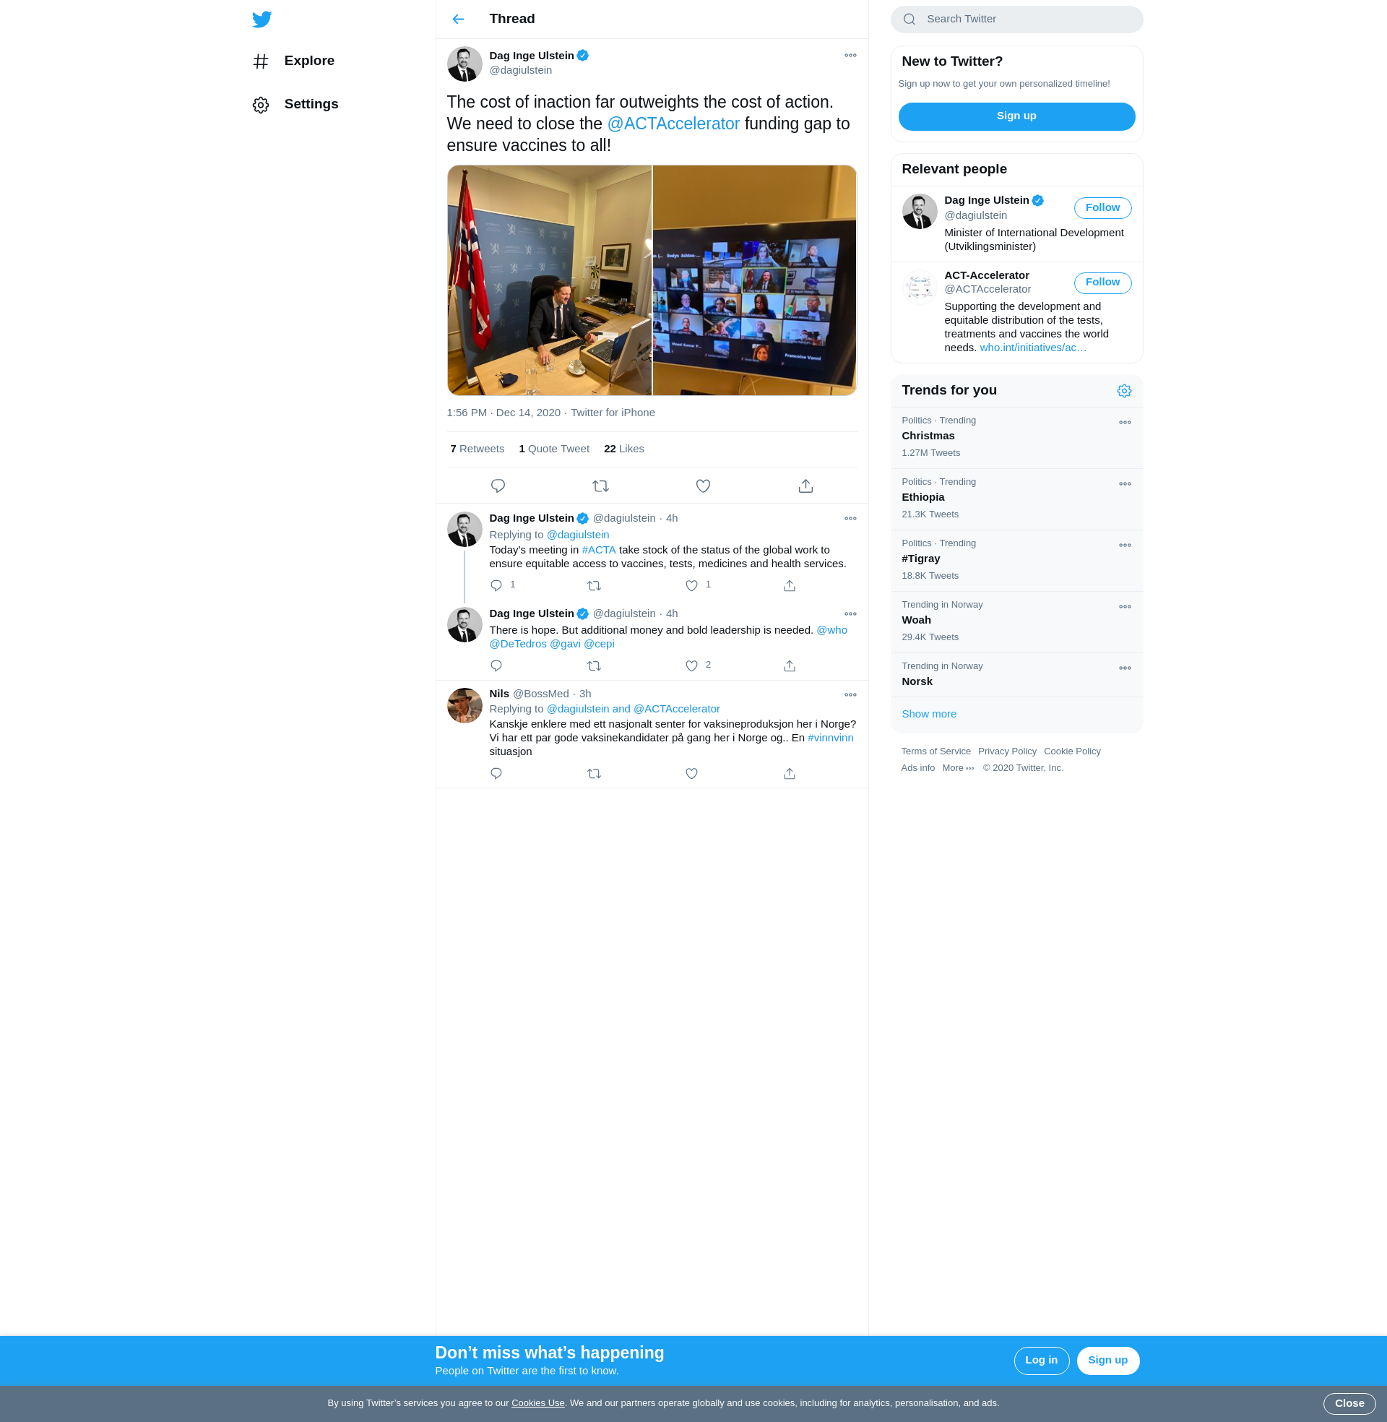Retweet Nils's tweet
The height and width of the screenshot is (1422, 1387).
[594, 774]
